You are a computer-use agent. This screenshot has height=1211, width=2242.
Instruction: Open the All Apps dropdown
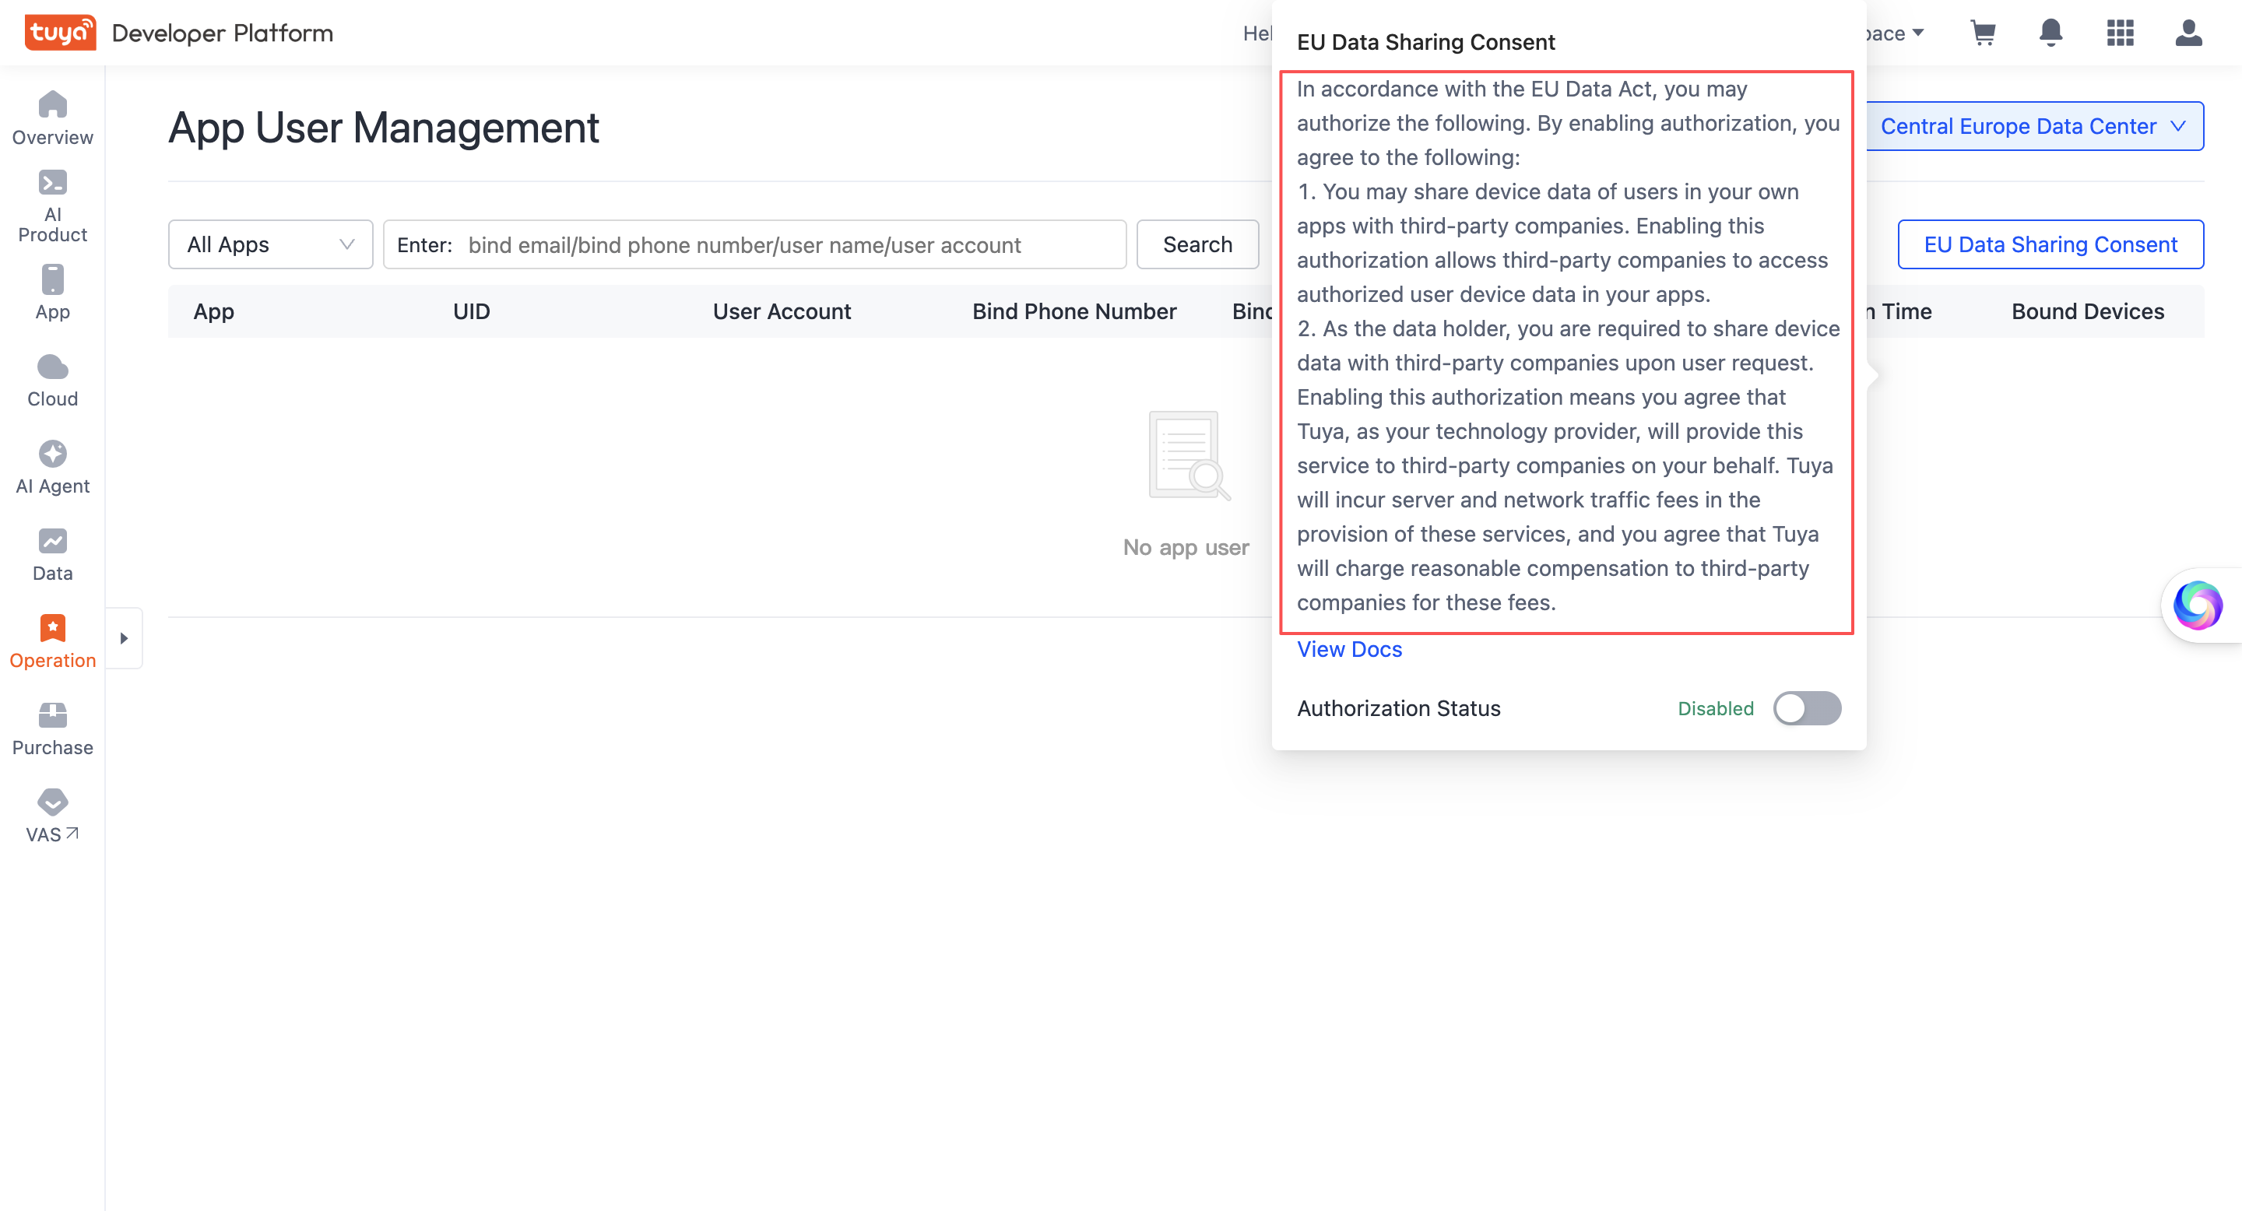270,244
